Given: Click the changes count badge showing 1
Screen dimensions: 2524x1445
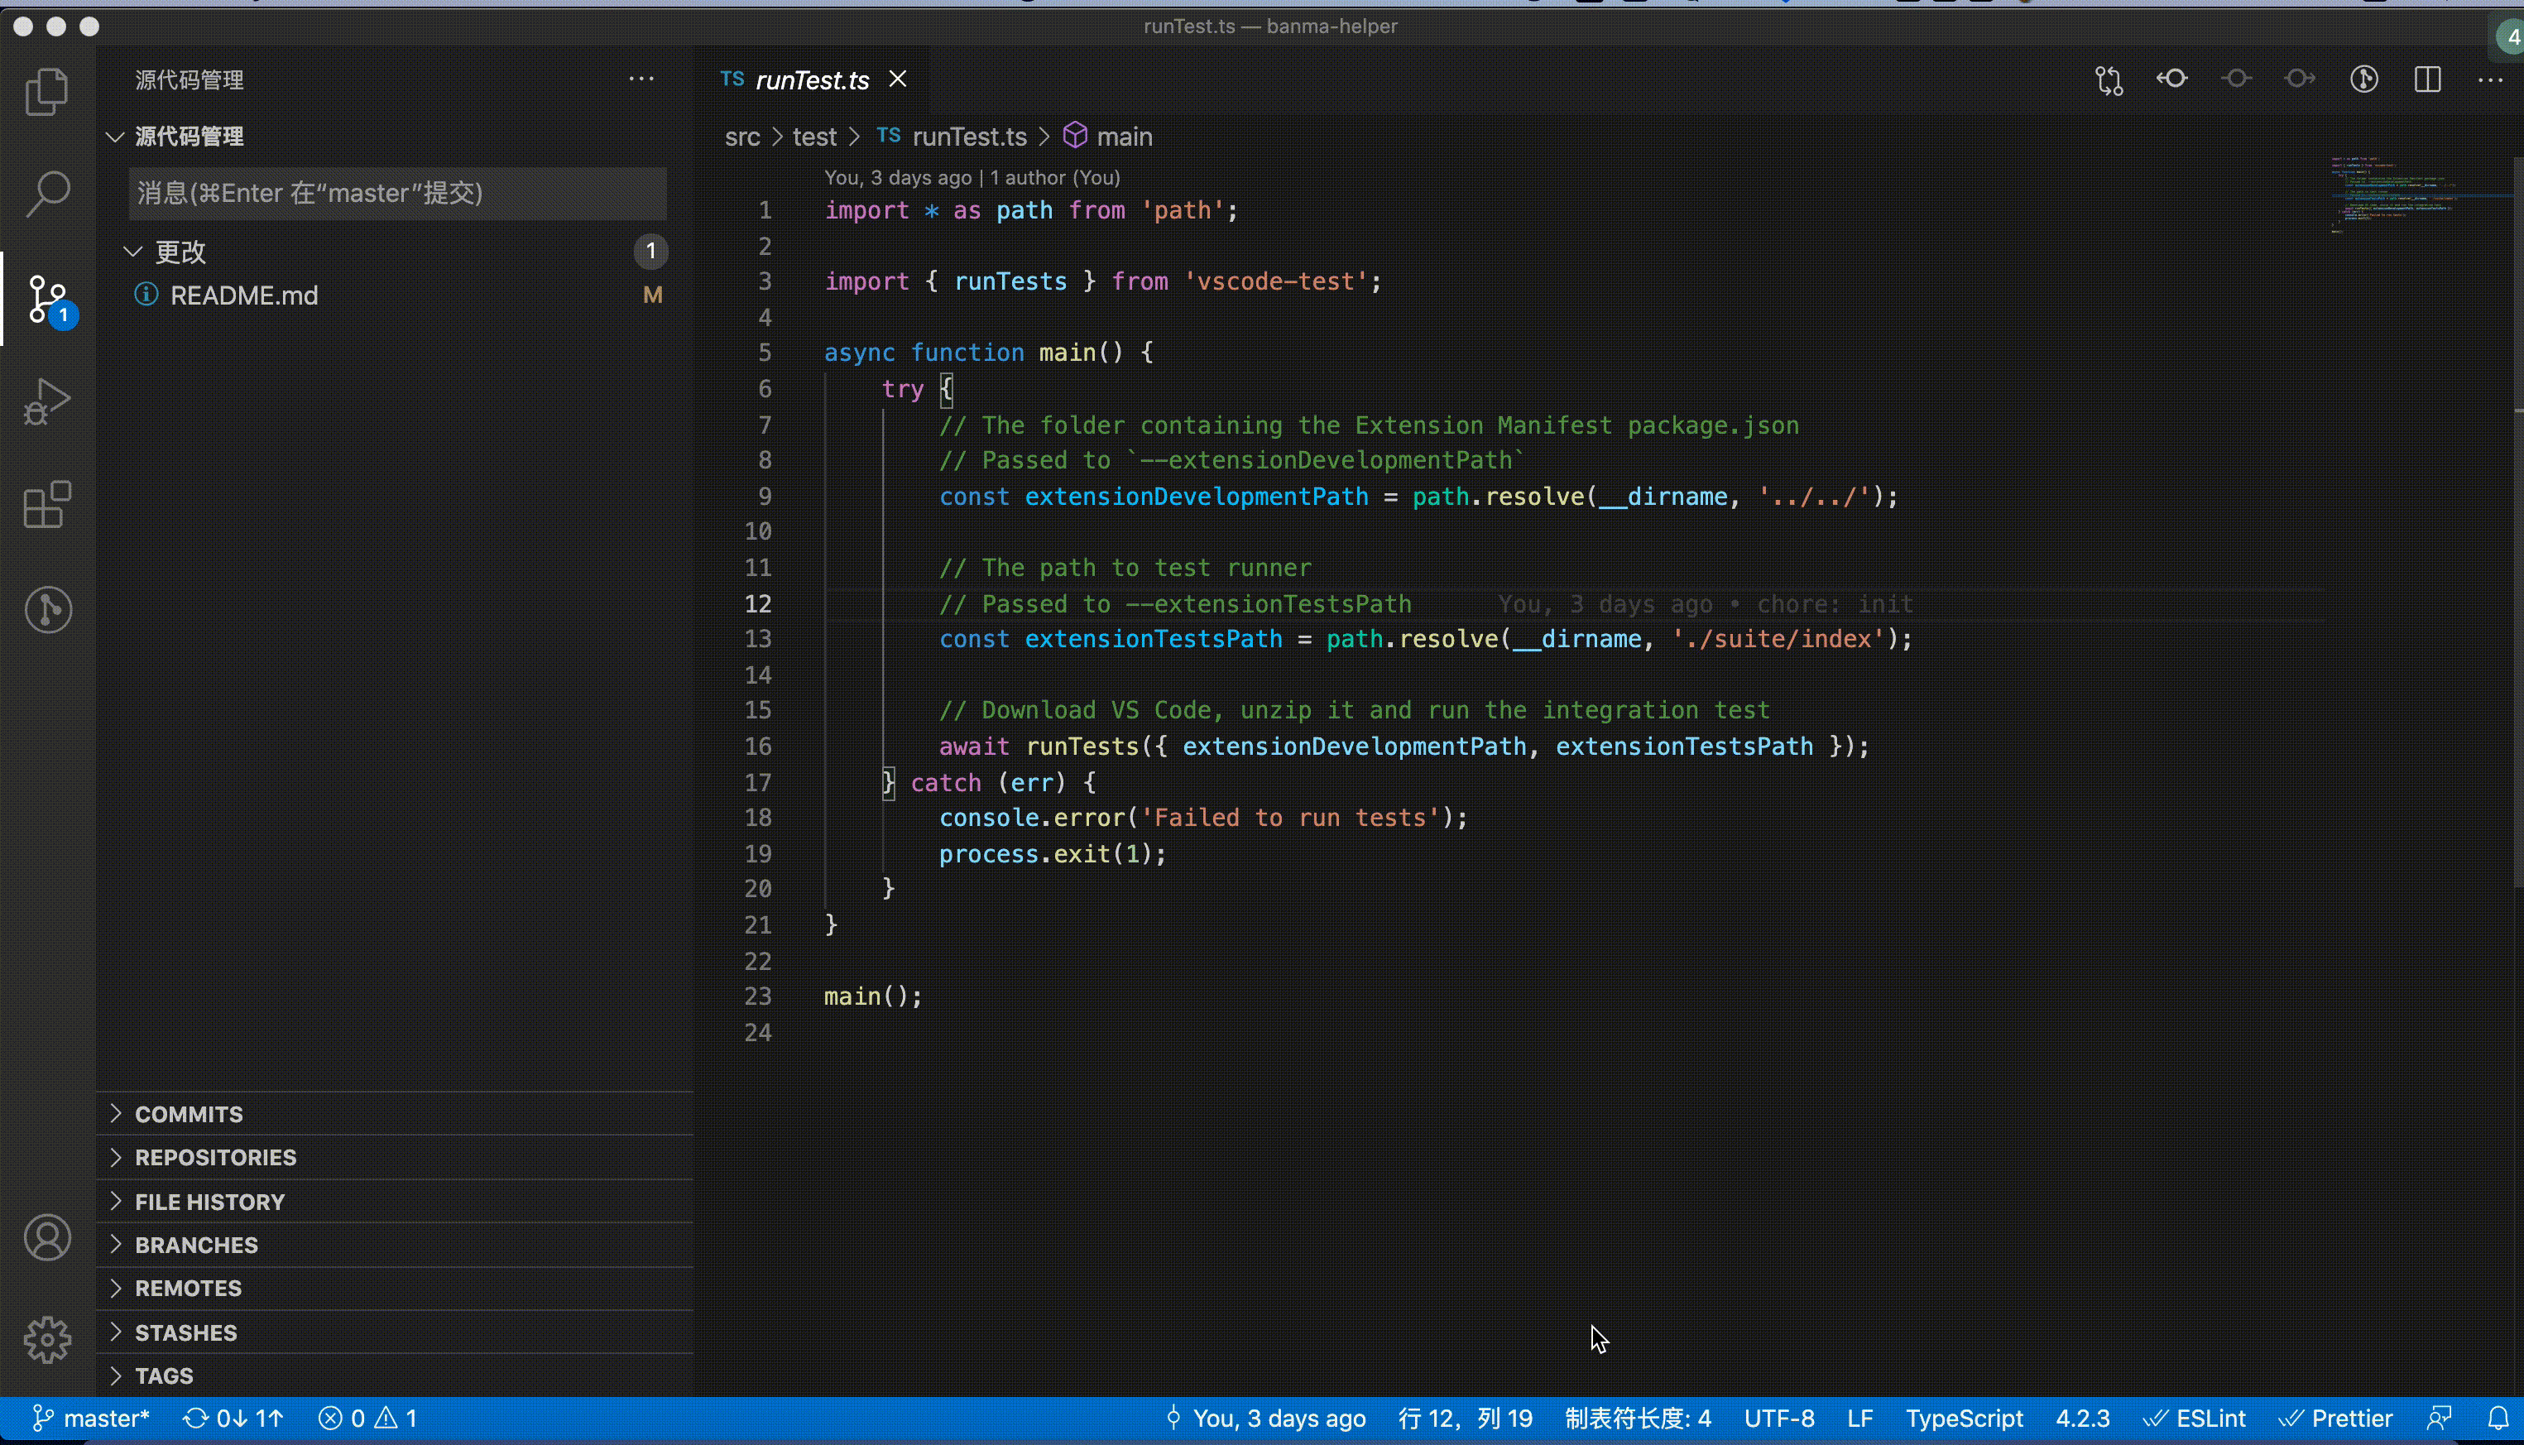Looking at the screenshot, I should point(650,251).
